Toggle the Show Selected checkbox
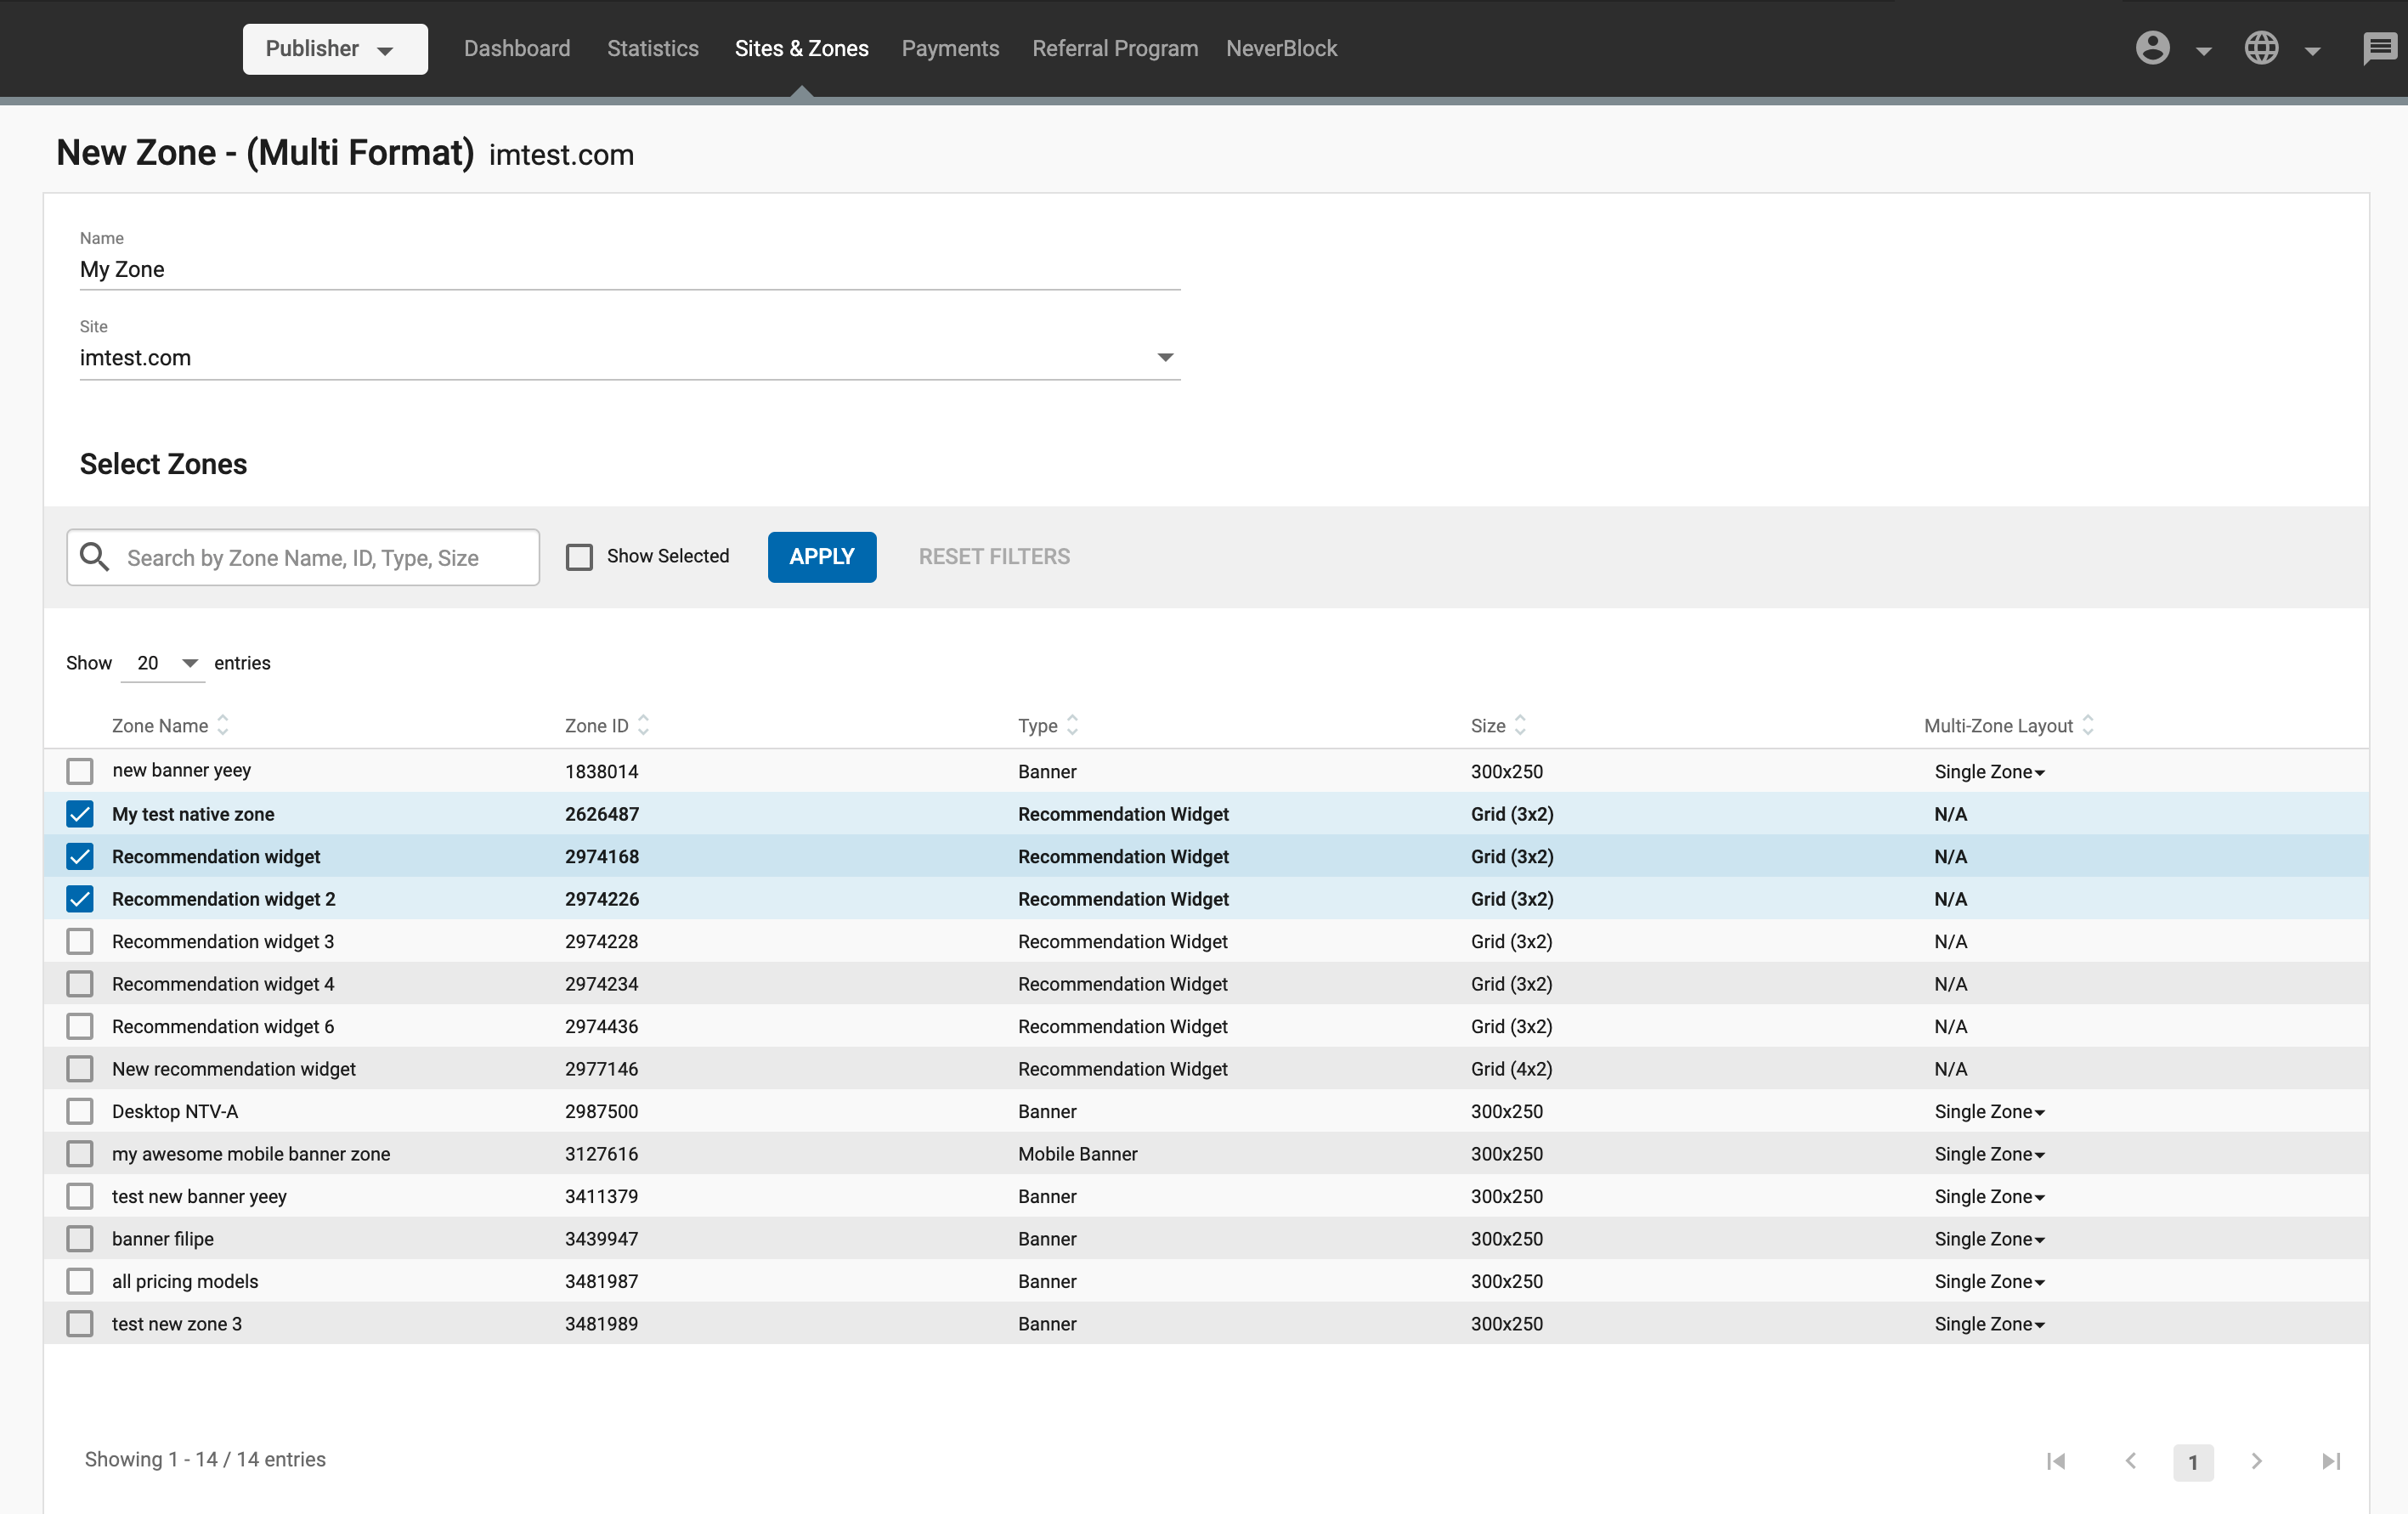 point(579,557)
